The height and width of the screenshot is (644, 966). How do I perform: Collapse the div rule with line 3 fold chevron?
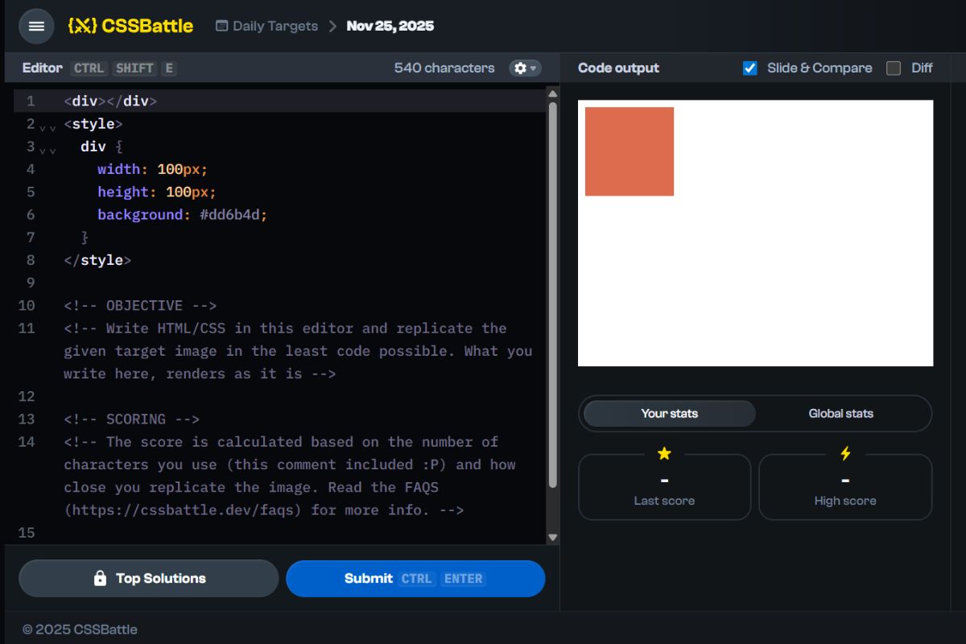pos(41,150)
